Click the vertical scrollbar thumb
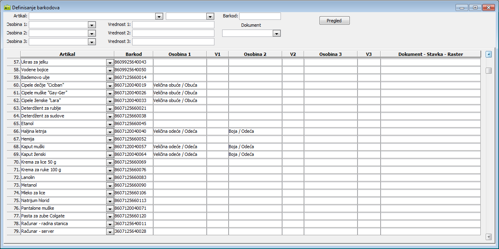 [x=488, y=71]
